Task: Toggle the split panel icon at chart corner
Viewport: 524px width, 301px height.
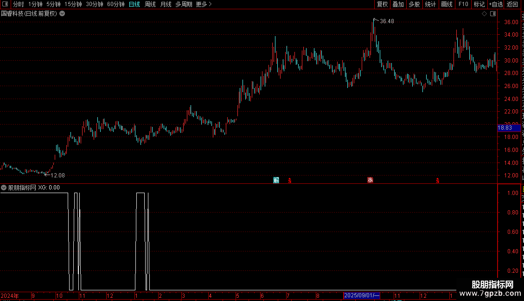Action: click(493, 14)
